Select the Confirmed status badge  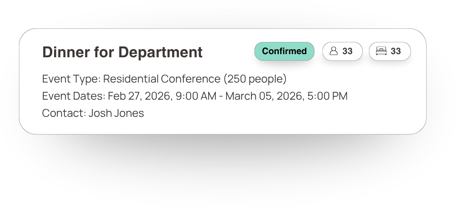coord(284,51)
